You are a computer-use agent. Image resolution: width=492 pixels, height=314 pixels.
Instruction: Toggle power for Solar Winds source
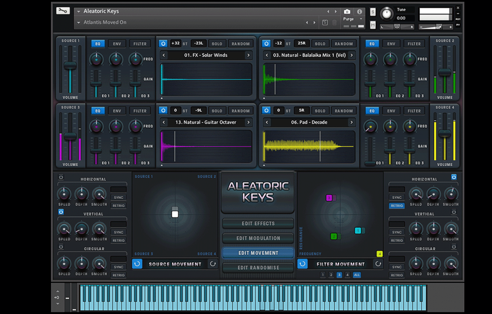163,44
